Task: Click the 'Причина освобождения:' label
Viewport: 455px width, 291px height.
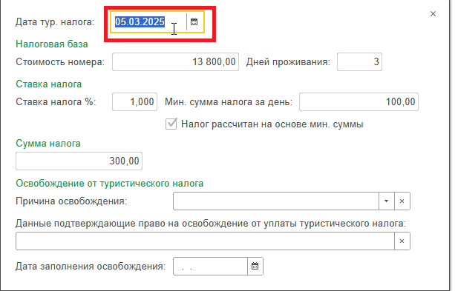Action: click(x=71, y=201)
